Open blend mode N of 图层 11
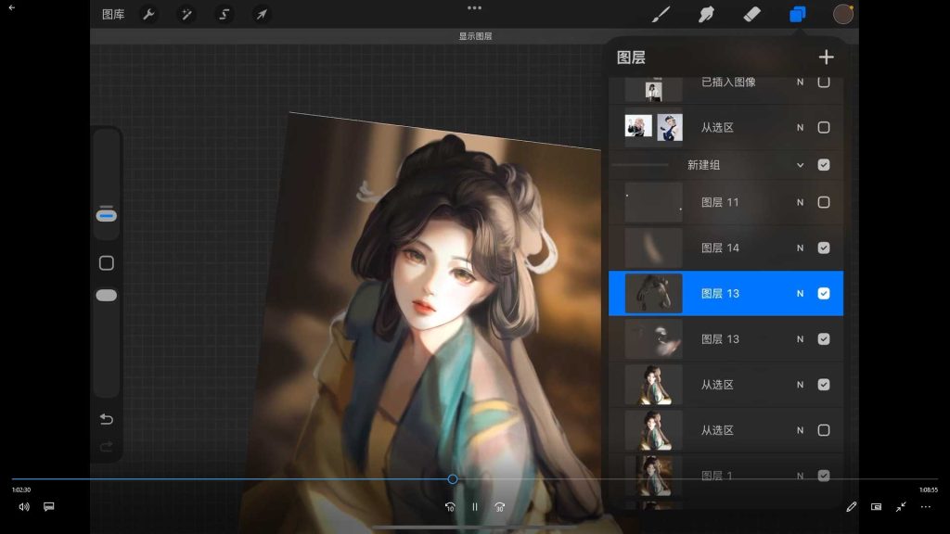950x534 pixels. (801, 202)
